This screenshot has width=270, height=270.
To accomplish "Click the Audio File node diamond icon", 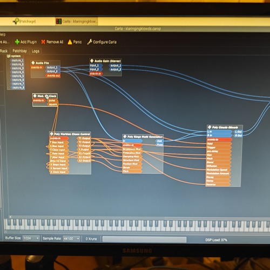I will [x=33, y=63].
